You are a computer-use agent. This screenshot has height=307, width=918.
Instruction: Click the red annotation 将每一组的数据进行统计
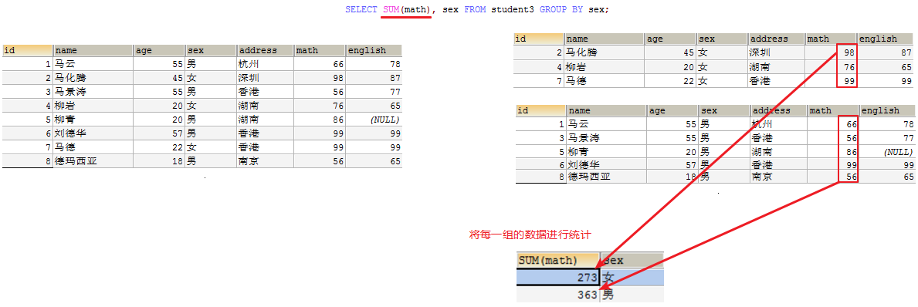click(x=530, y=234)
